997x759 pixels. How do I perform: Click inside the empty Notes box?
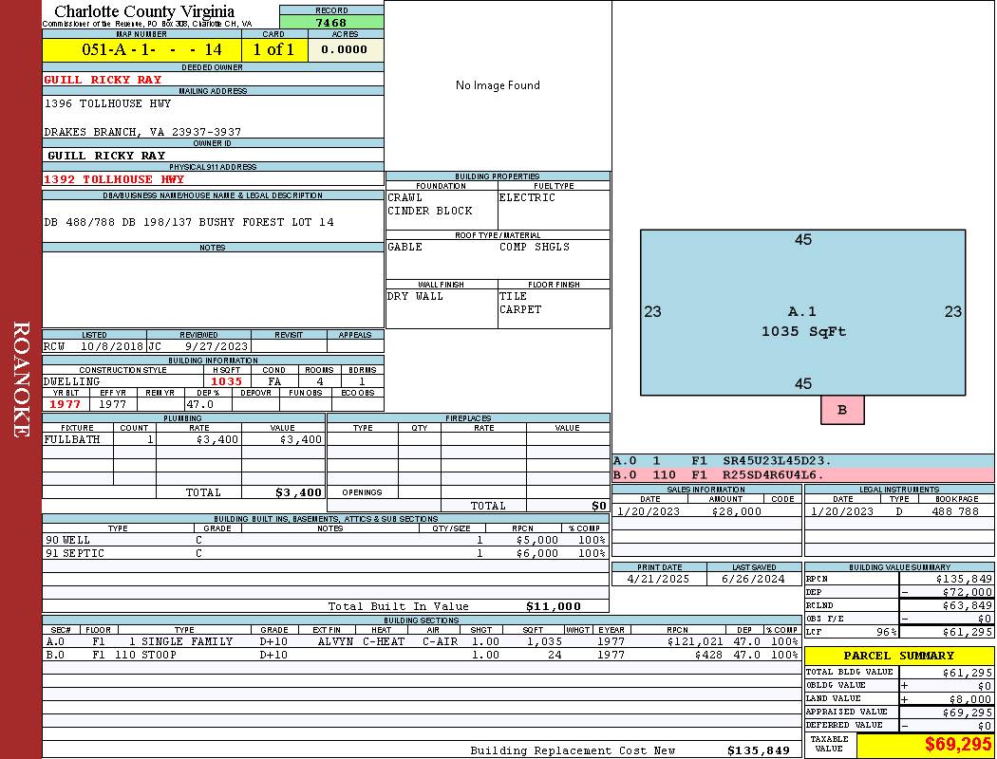click(213, 289)
